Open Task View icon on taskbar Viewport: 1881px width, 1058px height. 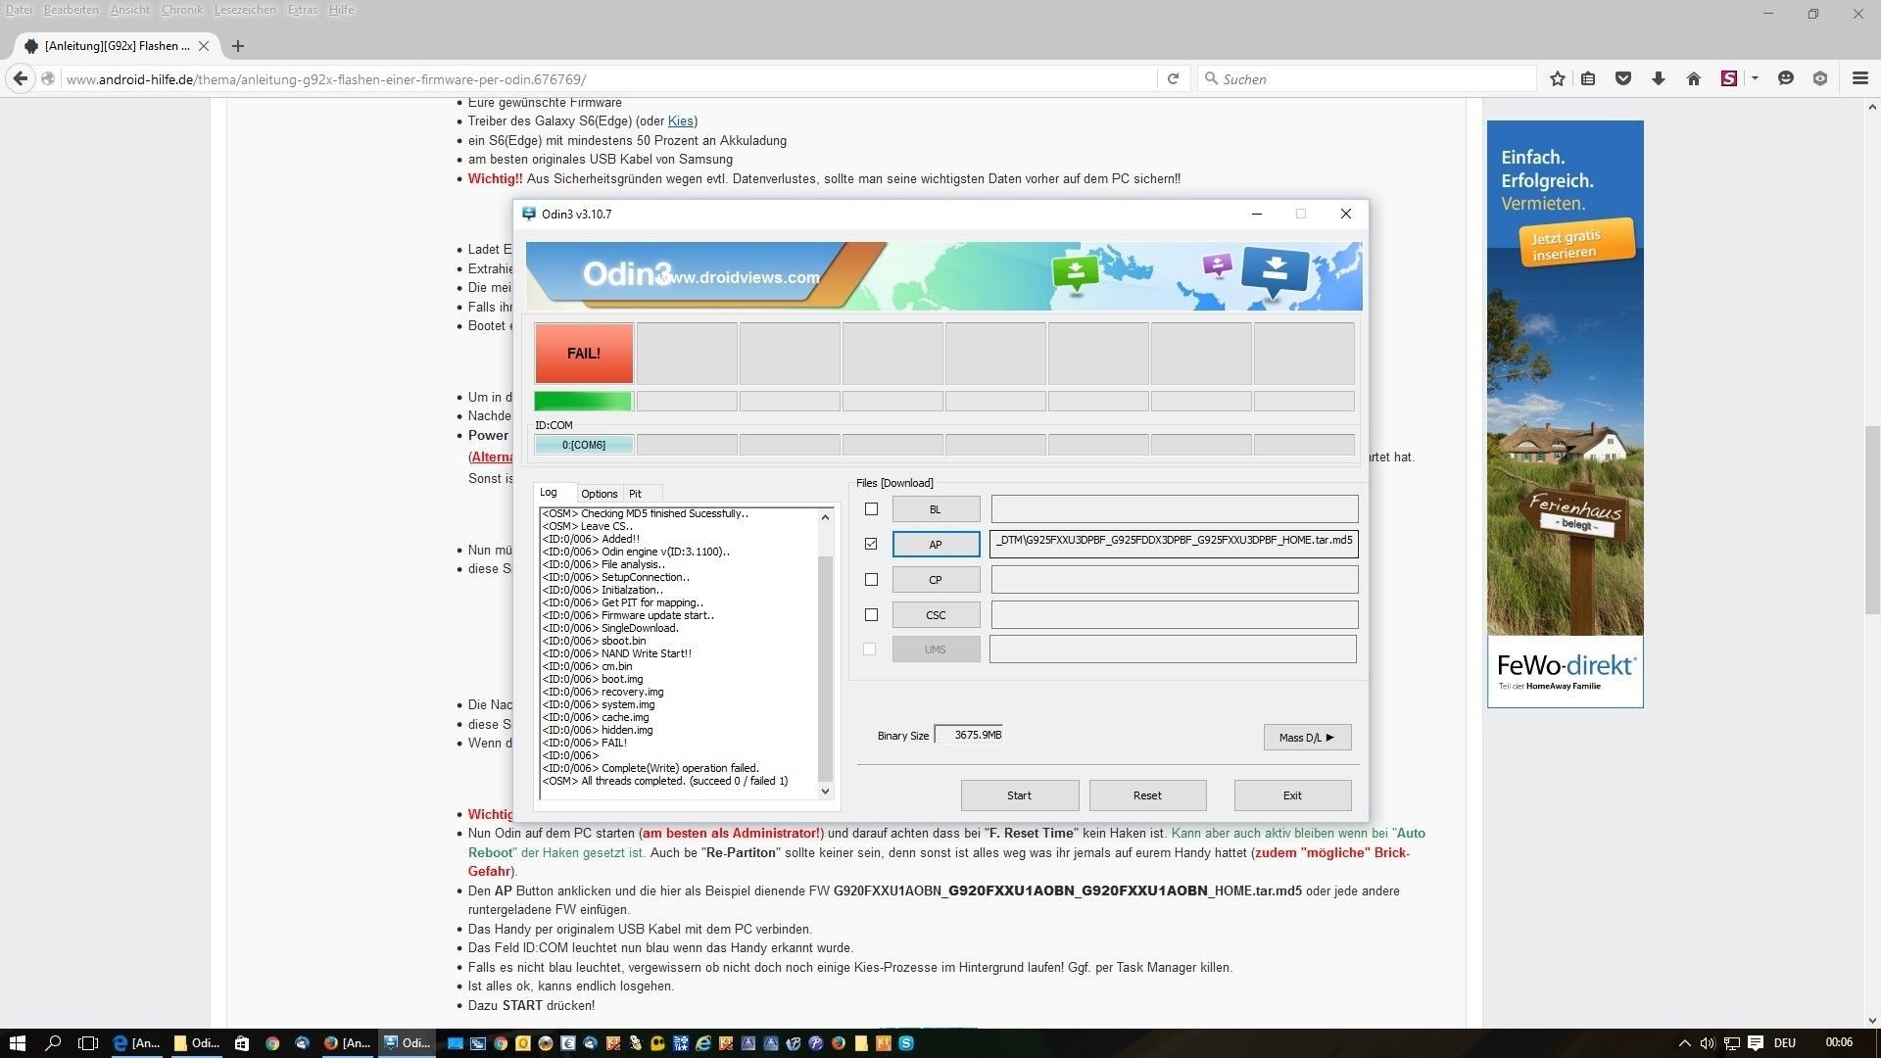point(88,1043)
